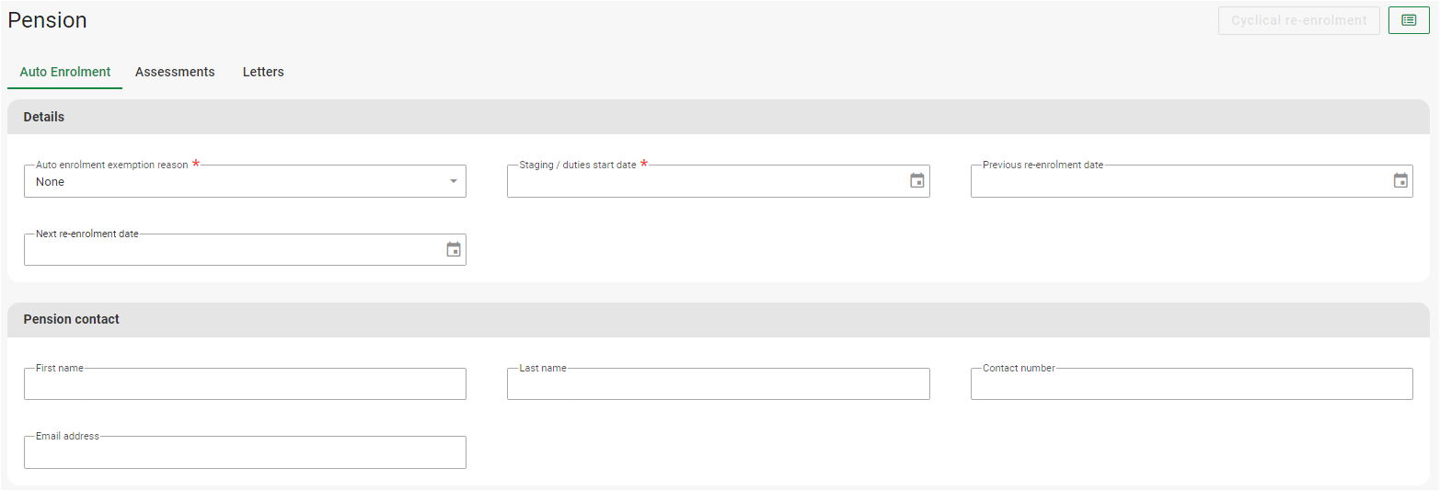Click the Pension page title

(48, 20)
